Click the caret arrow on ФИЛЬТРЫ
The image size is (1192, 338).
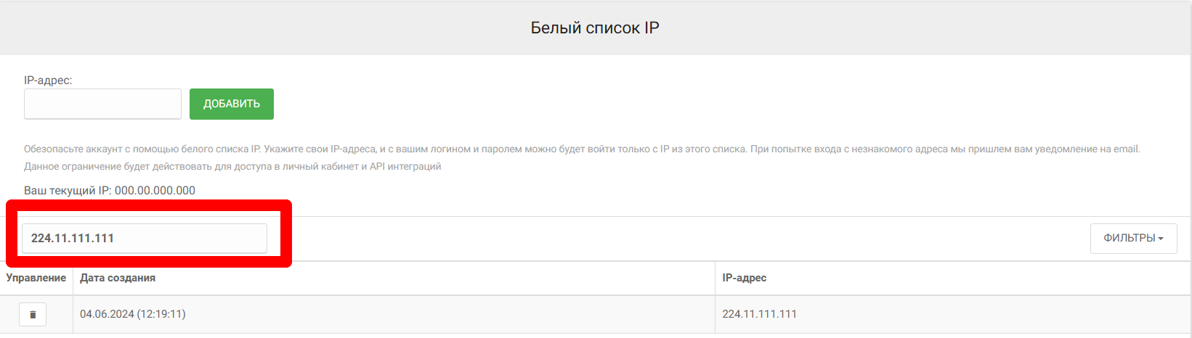pos(1161,239)
